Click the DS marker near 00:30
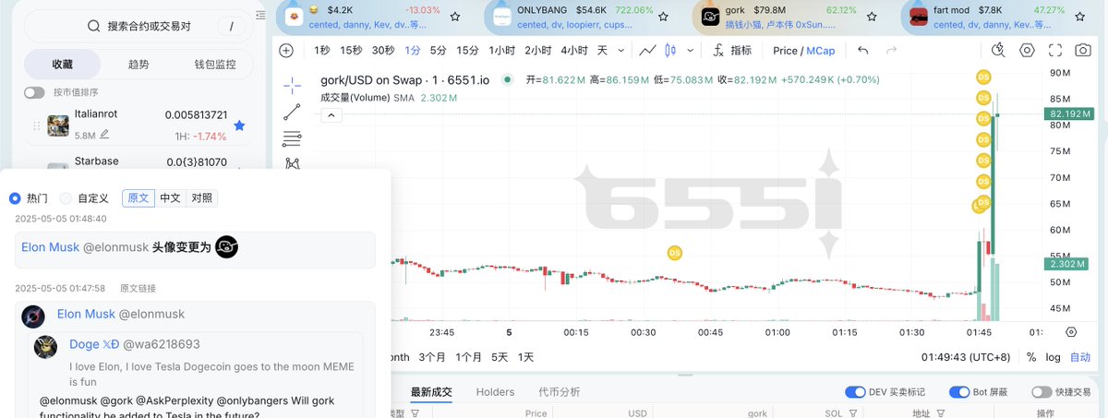1108x418 pixels. (x=675, y=252)
